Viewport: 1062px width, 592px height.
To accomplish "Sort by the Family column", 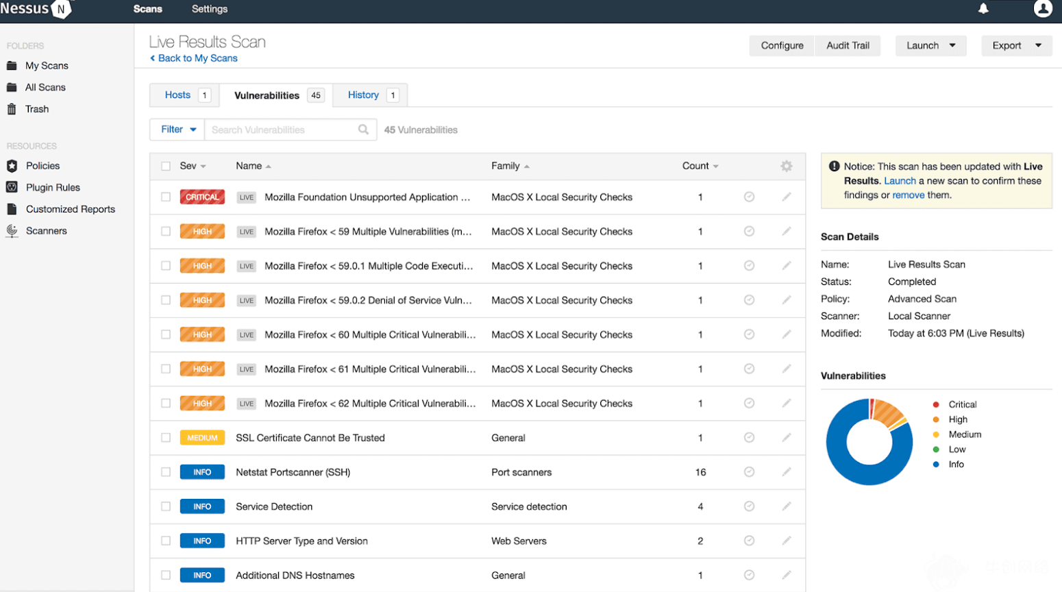I will point(510,166).
